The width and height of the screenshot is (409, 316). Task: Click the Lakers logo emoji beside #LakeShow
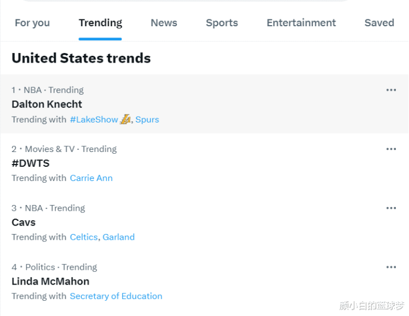pos(125,120)
